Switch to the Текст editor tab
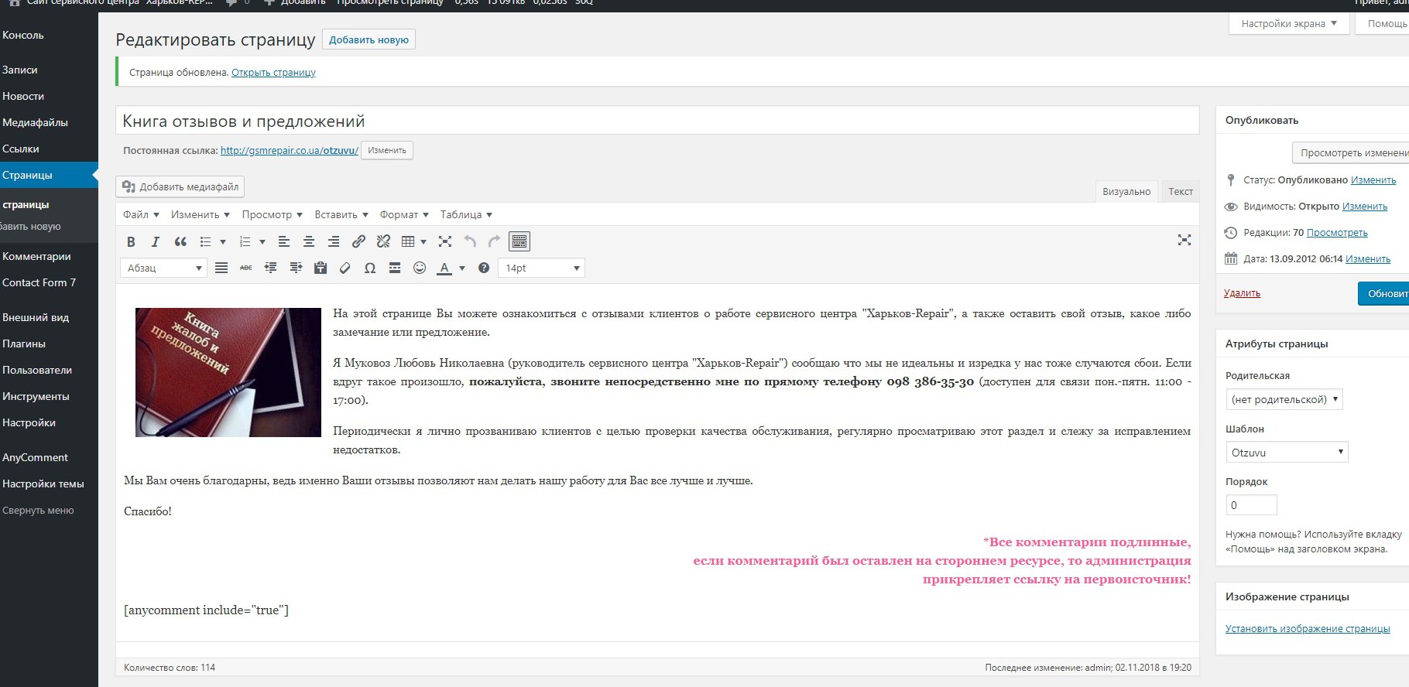Viewport: 1409px width, 687px height. [x=1180, y=192]
